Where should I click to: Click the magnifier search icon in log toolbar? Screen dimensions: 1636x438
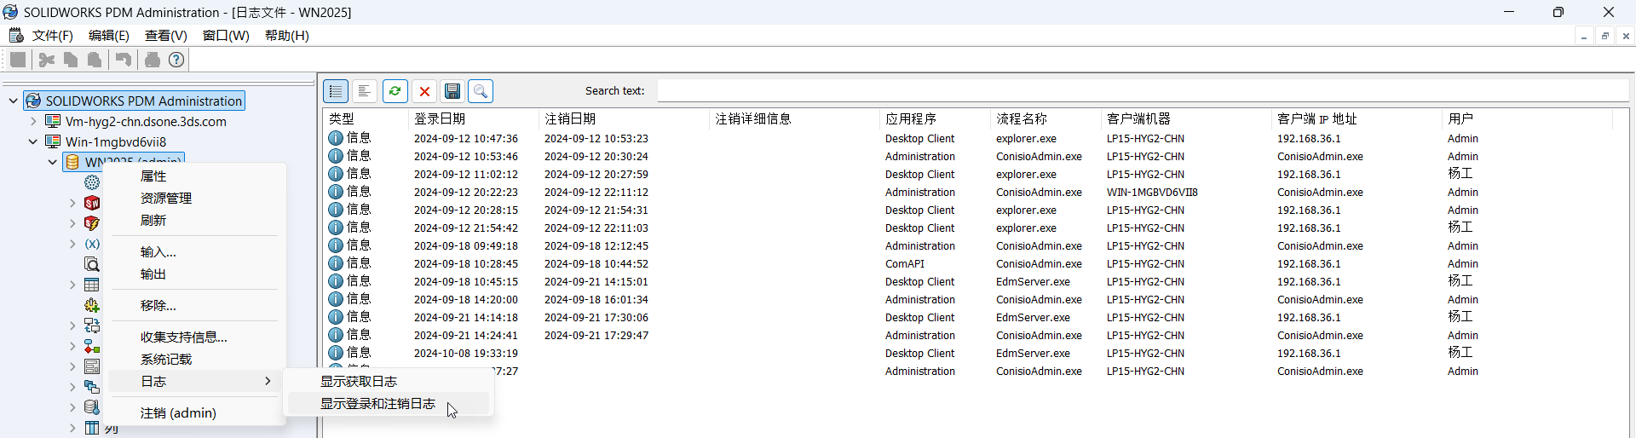tap(481, 91)
